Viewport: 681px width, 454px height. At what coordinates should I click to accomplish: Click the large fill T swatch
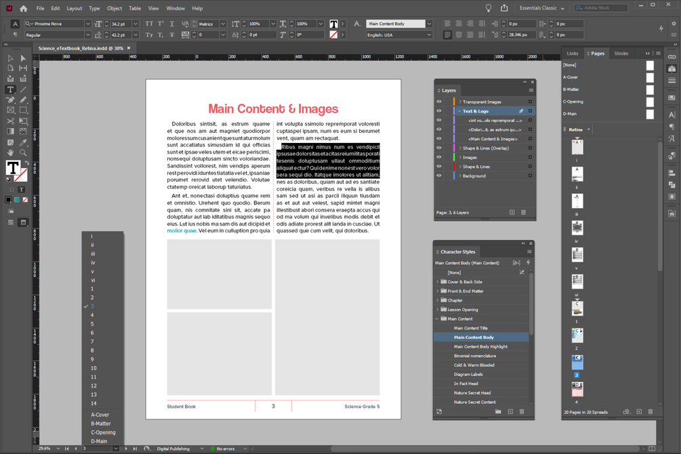[13, 167]
